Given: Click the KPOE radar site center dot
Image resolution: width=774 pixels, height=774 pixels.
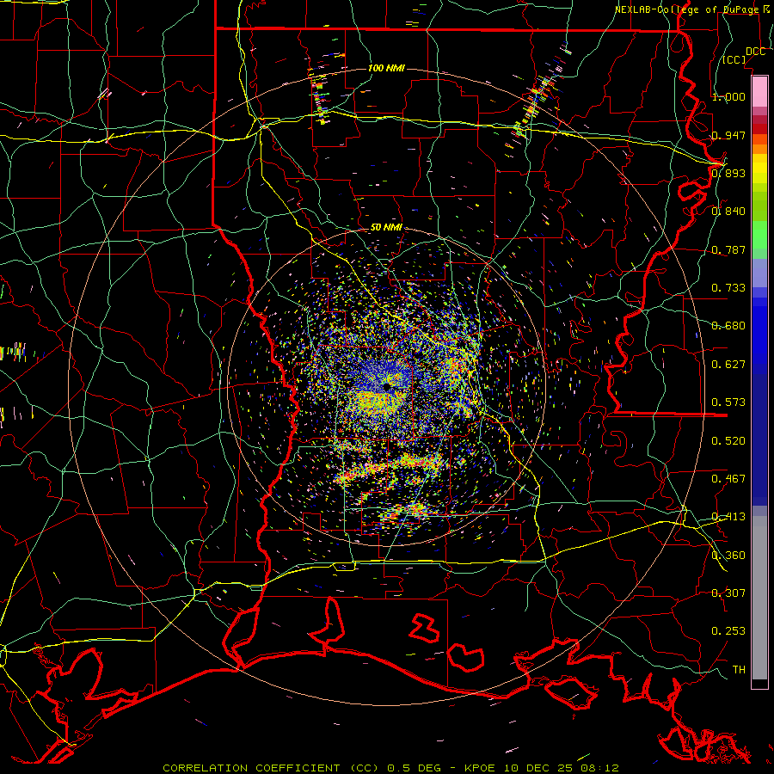Looking at the screenshot, I should 387,386.
